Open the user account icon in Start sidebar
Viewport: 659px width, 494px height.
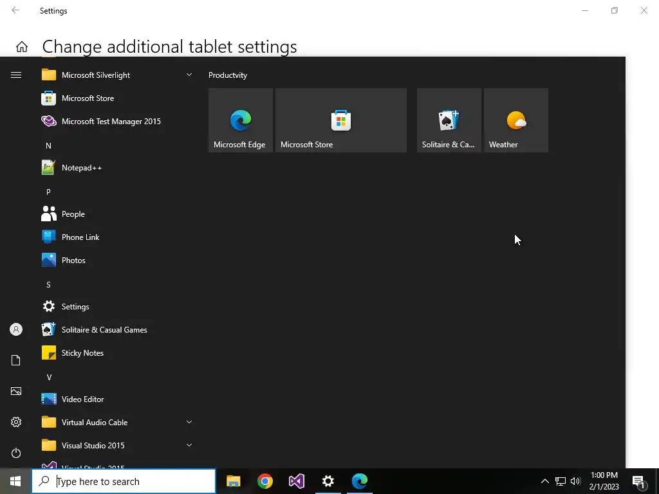[16, 329]
